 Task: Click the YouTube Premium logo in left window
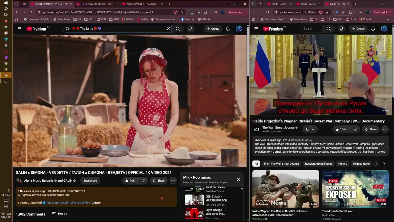pyautogui.click(x=36, y=29)
